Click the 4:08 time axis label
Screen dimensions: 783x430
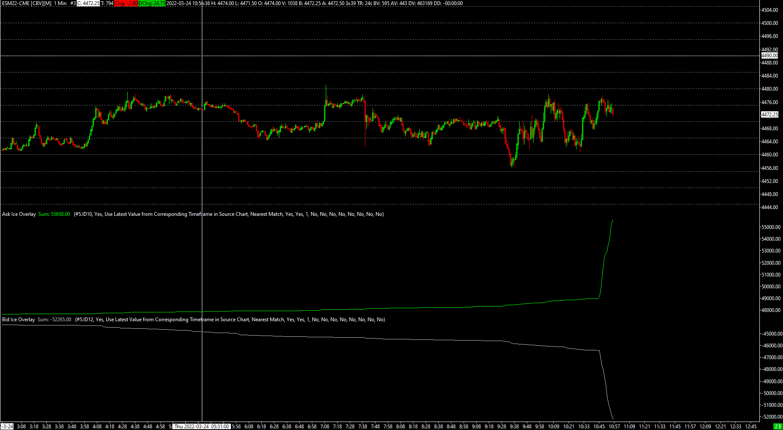[97, 427]
